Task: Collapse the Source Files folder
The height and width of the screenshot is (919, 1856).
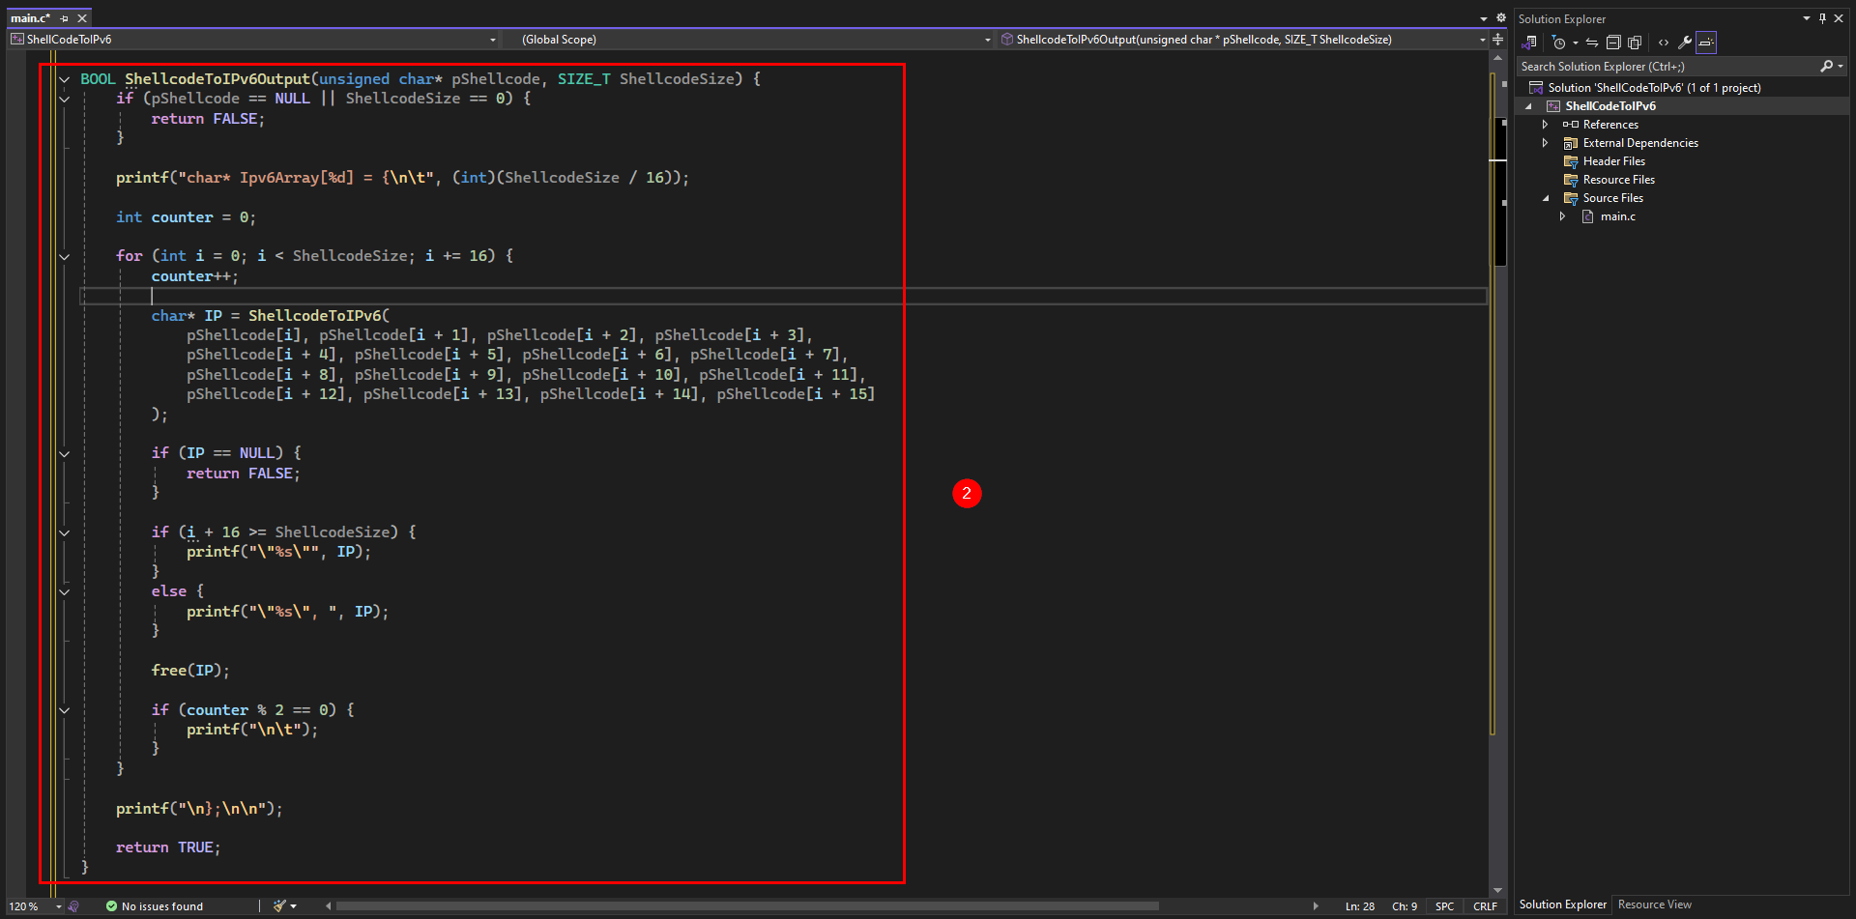Action: (1545, 198)
